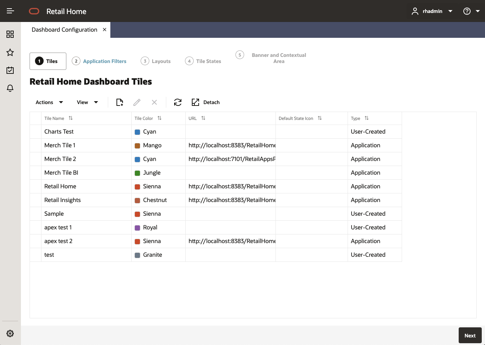This screenshot has width=485, height=345.
Task: Click Jungle color swatch for Merch Tile BI
Action: [137, 173]
